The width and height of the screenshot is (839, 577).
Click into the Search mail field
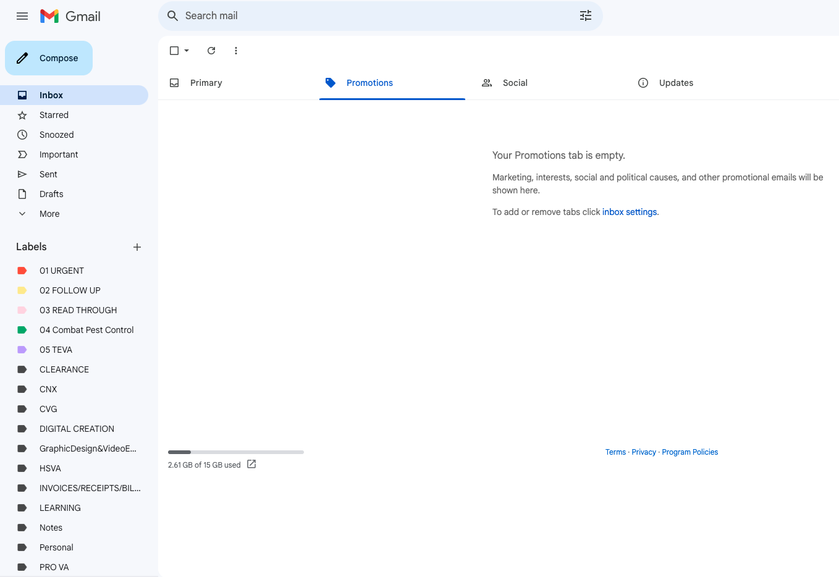(371, 16)
